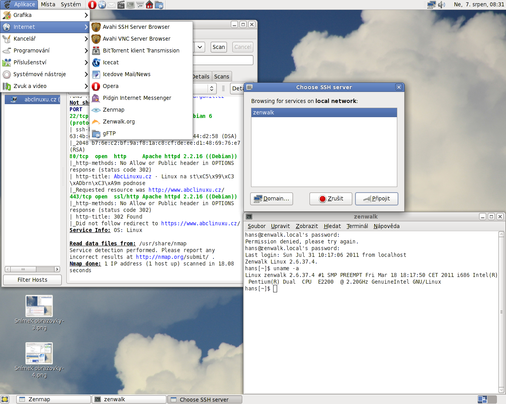This screenshot has width=506, height=404.
Task: Click the clapperboard video launcher in panel
Action: [x=121, y=5]
